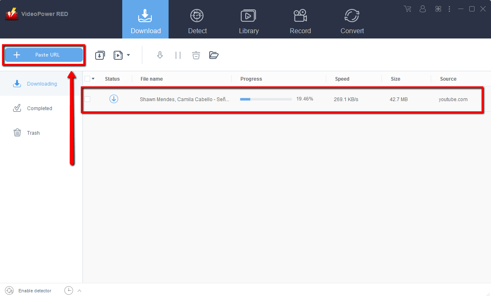The image size is (491, 296).
Task: Click the blue download status icon on the row
Action: 114,99
